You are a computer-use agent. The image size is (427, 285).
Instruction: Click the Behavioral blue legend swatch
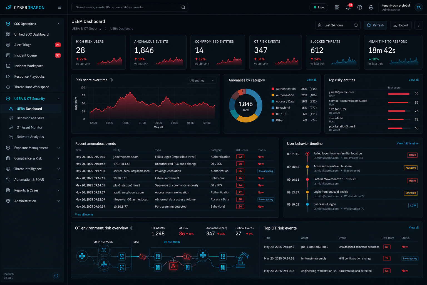tap(273, 108)
